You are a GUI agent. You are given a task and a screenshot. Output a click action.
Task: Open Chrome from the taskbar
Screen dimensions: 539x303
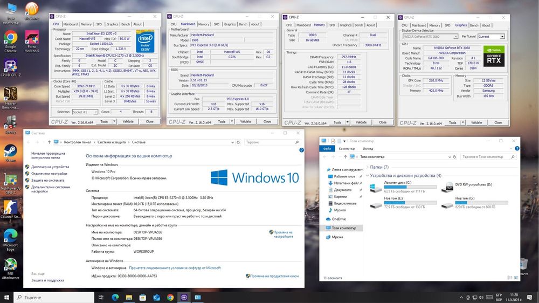170,297
